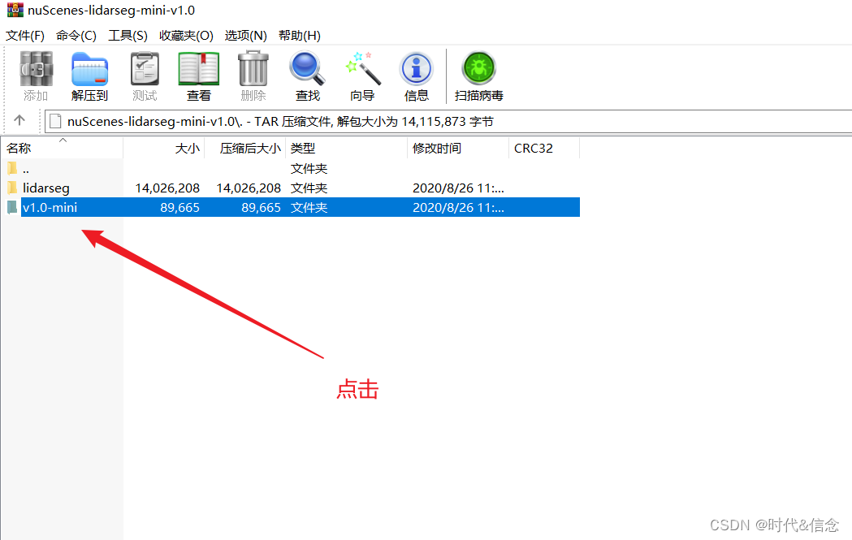Click v1.0-mini size value 89,665
The width and height of the screenshot is (852, 540).
(179, 208)
